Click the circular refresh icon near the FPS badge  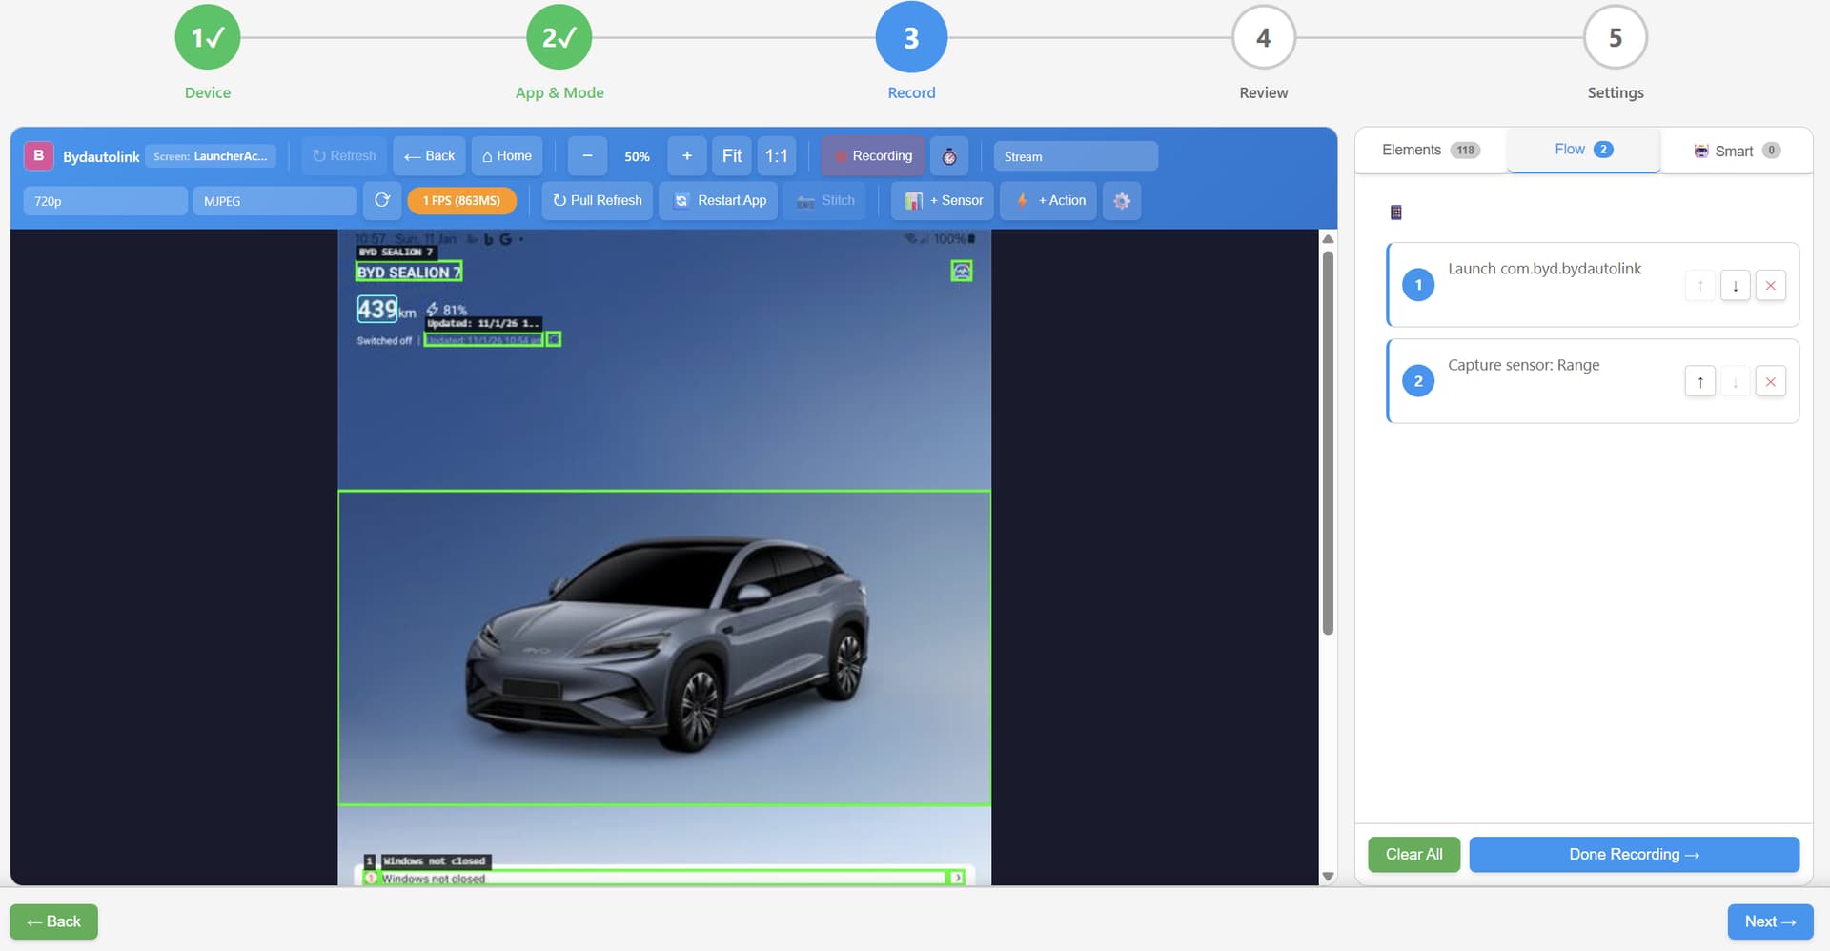(381, 201)
